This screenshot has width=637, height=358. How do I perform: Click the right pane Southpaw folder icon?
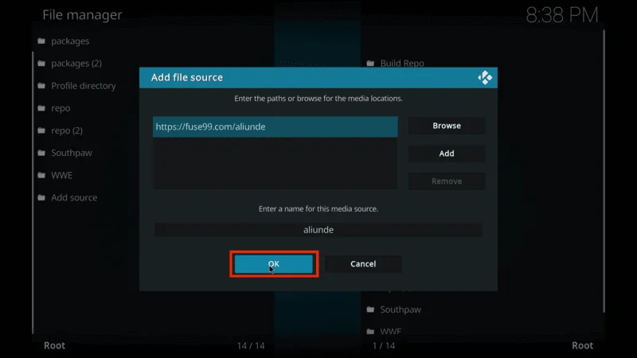(370, 309)
